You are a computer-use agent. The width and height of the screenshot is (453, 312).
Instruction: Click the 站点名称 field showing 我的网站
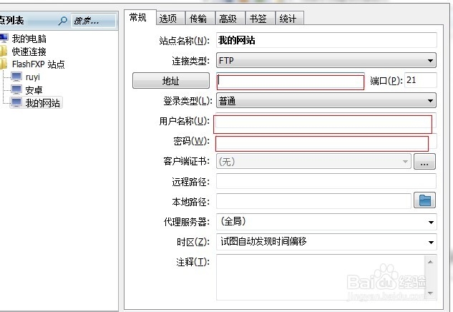pyautogui.click(x=326, y=40)
